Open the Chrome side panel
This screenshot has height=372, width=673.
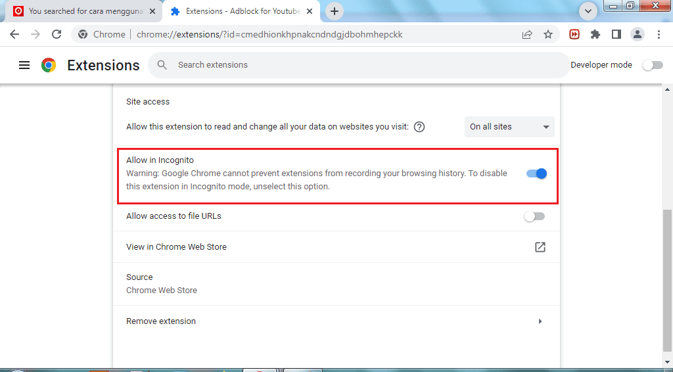(x=616, y=34)
